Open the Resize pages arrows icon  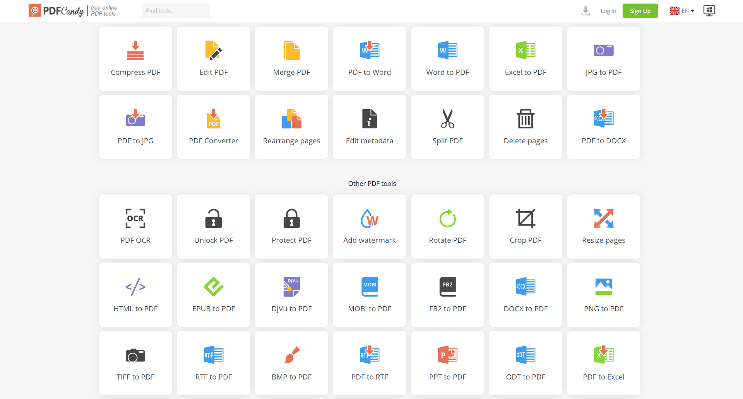pyautogui.click(x=604, y=218)
